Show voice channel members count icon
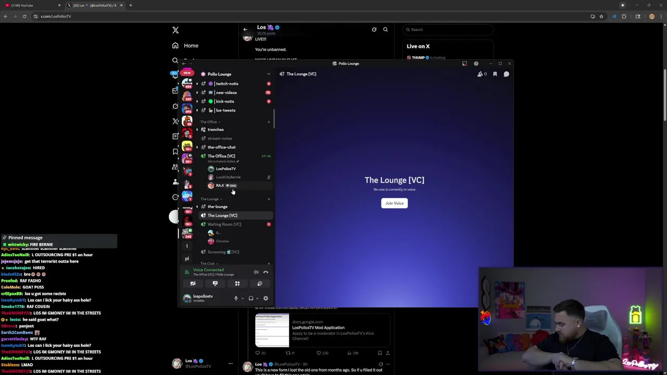The image size is (667, 375). point(482,74)
